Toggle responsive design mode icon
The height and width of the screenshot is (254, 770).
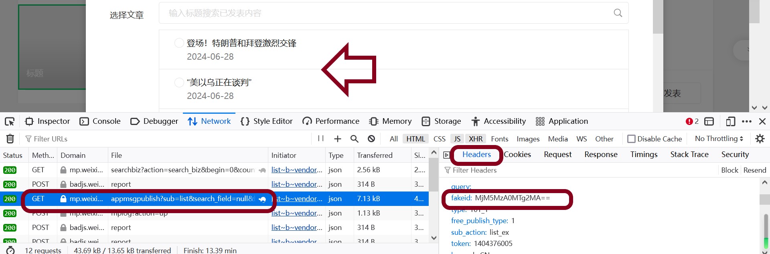(x=731, y=121)
